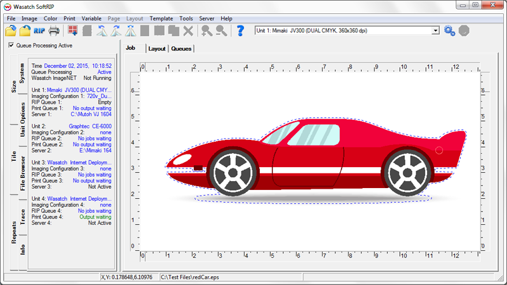The image size is (507, 285).
Task: Click the blue question mark help icon
Action: click(240, 30)
